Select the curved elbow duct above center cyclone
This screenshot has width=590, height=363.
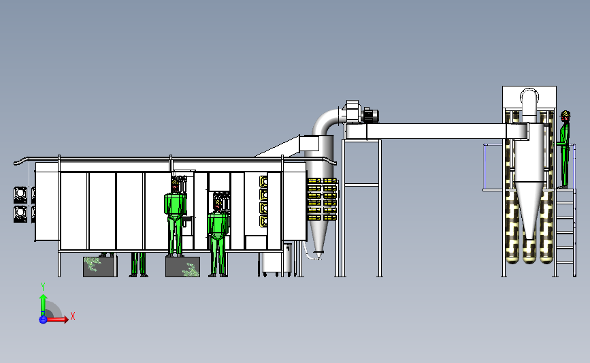tap(325, 122)
